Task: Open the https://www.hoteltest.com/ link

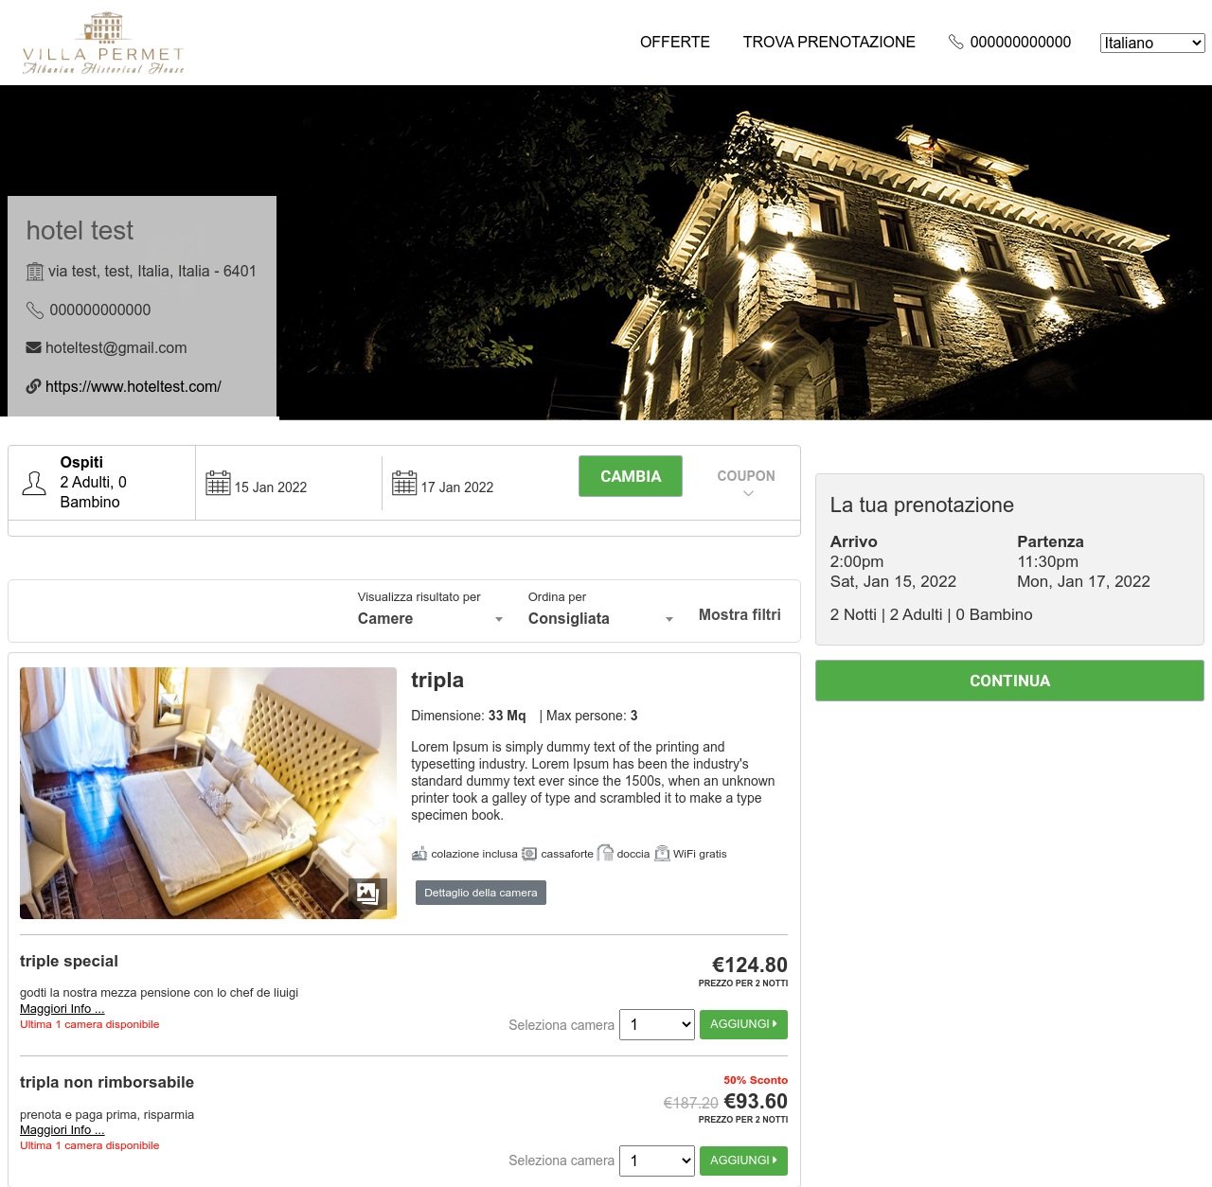Action: coord(134,386)
